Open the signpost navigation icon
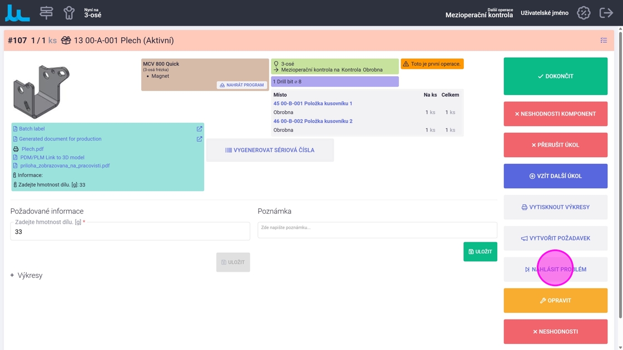623x350 pixels. (x=46, y=13)
